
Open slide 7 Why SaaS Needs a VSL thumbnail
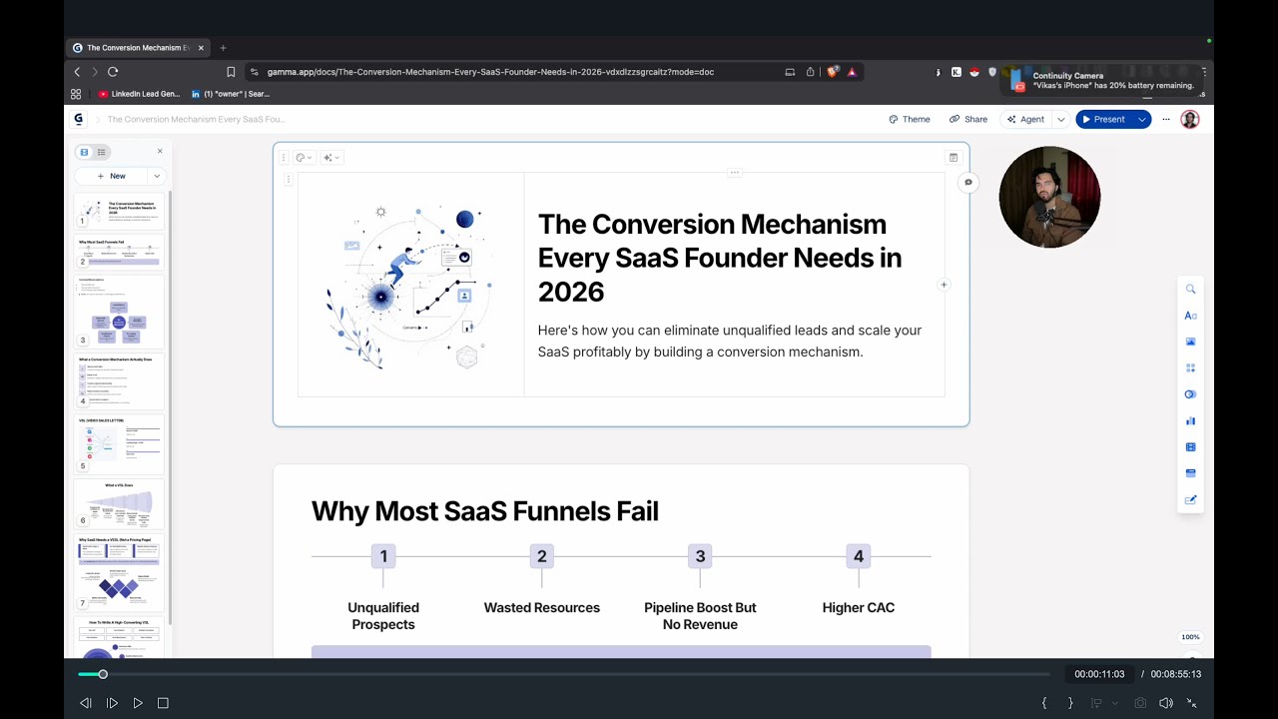coord(119,572)
